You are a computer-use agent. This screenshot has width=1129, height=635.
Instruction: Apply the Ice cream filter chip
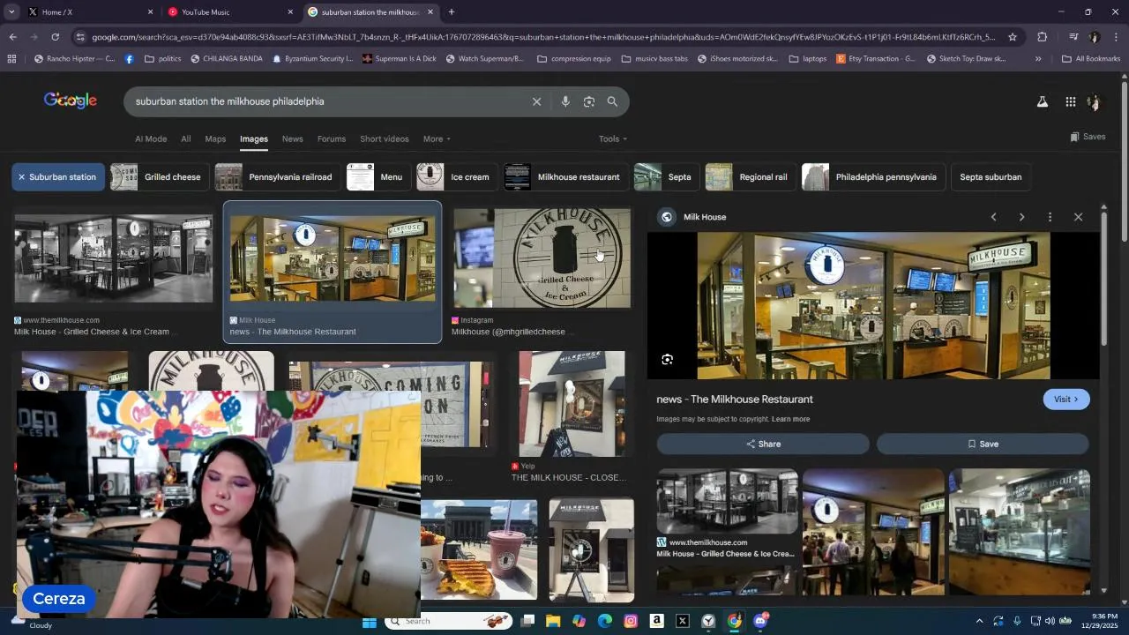[x=457, y=177]
